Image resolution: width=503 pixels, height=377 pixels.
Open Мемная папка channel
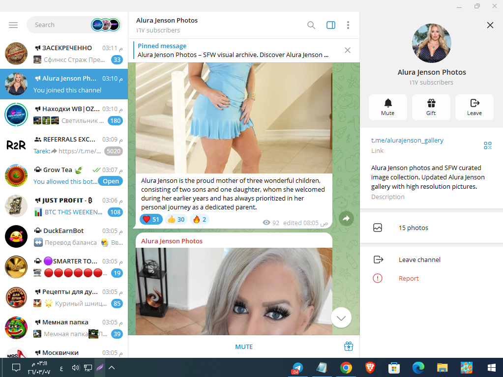tap(64, 328)
